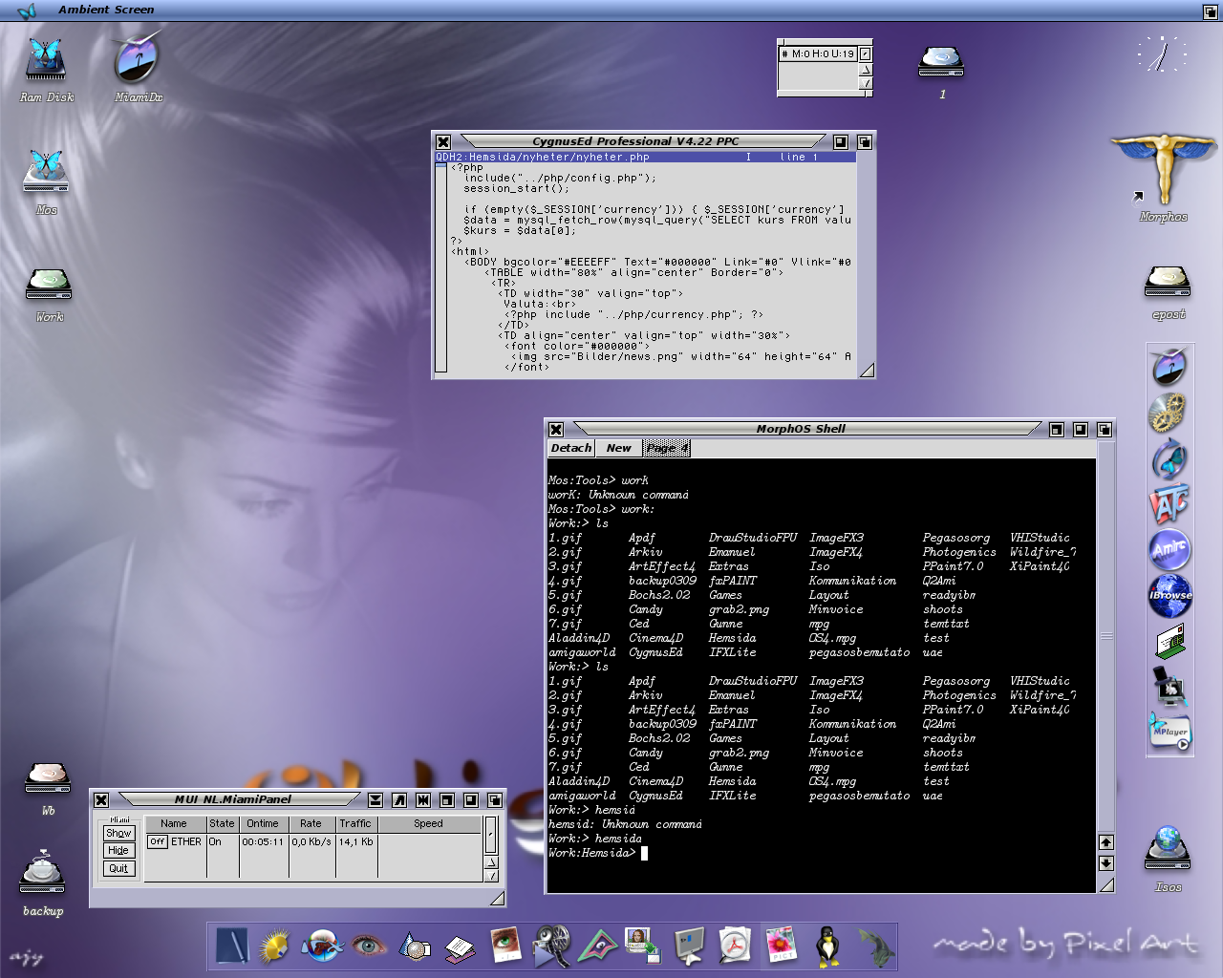Click the clock icon on the desktop
This screenshot has height=978, width=1223.
pyautogui.click(x=1162, y=54)
